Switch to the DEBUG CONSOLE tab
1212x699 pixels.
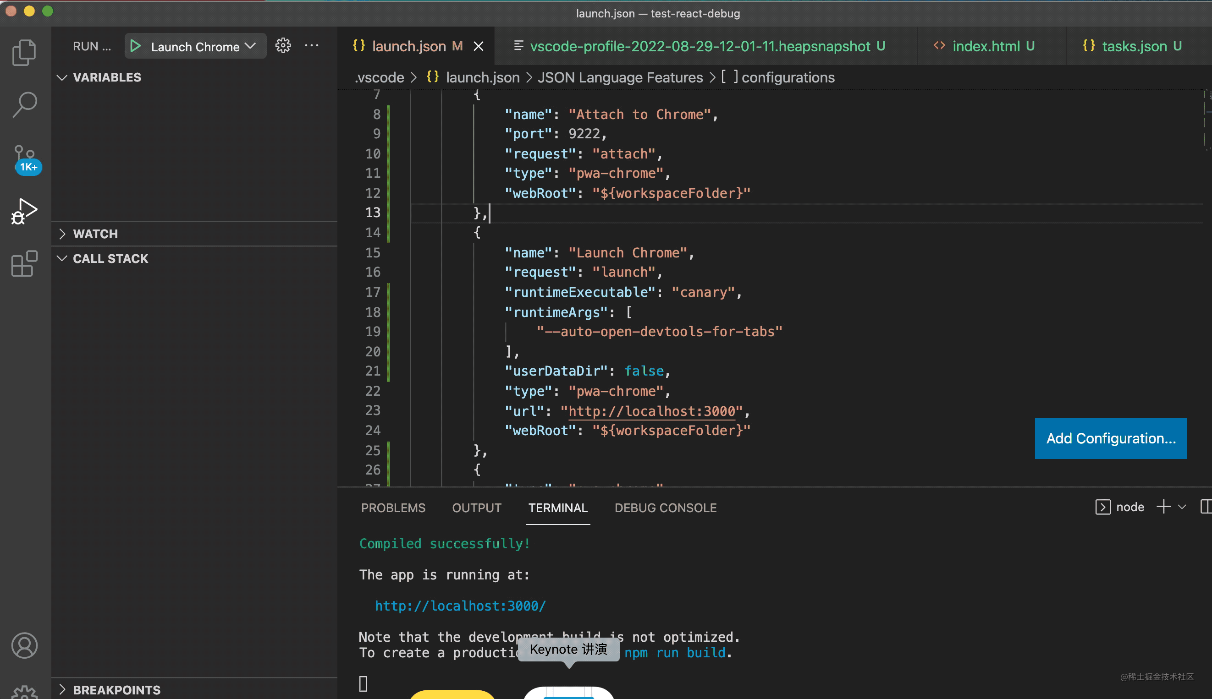pyautogui.click(x=665, y=508)
